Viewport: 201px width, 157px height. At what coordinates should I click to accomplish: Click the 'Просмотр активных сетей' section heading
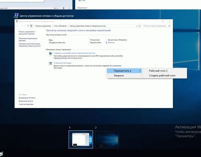coord(56,35)
